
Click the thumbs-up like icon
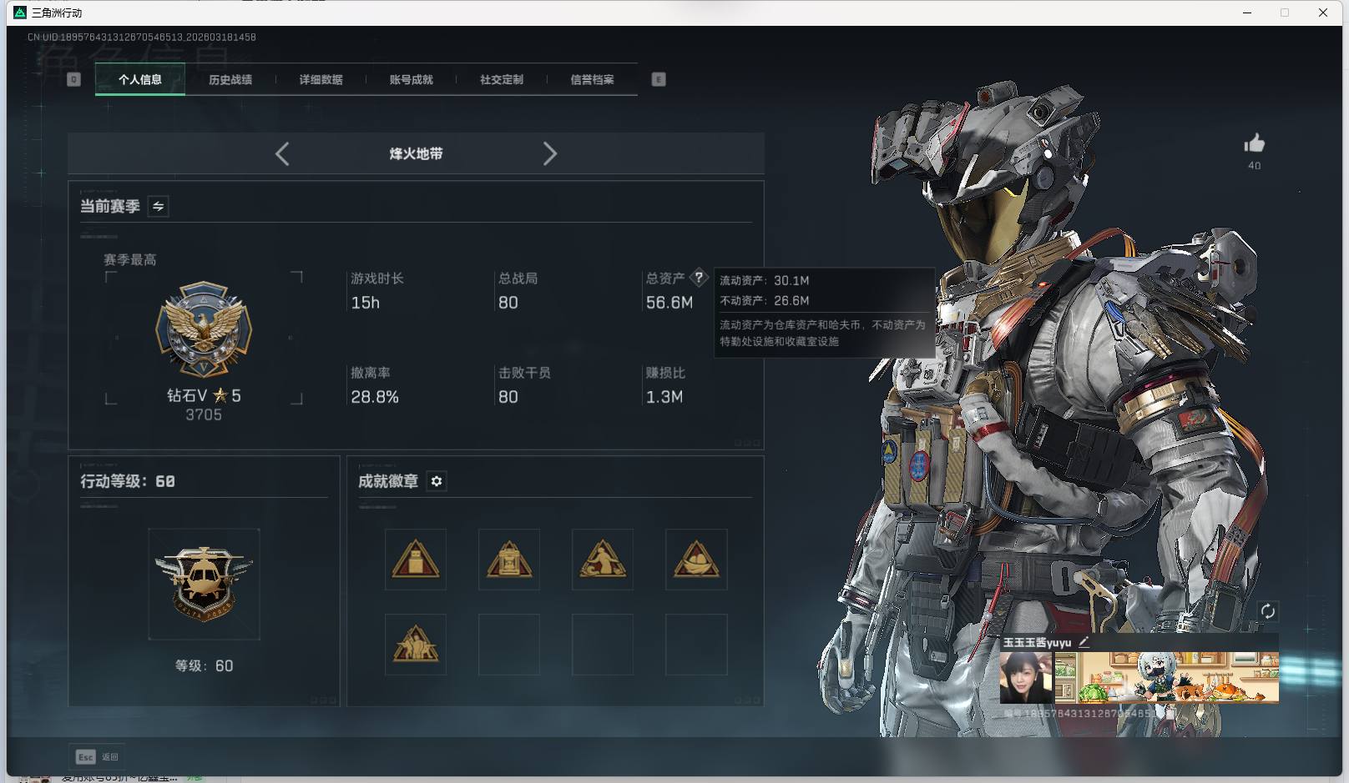click(1255, 143)
